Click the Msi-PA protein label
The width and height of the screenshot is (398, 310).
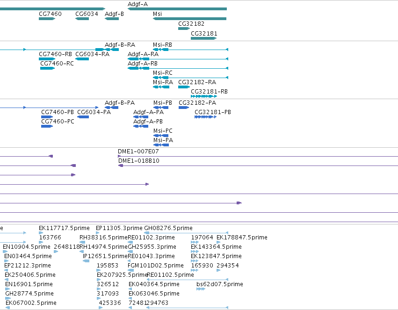pyautogui.click(x=163, y=141)
